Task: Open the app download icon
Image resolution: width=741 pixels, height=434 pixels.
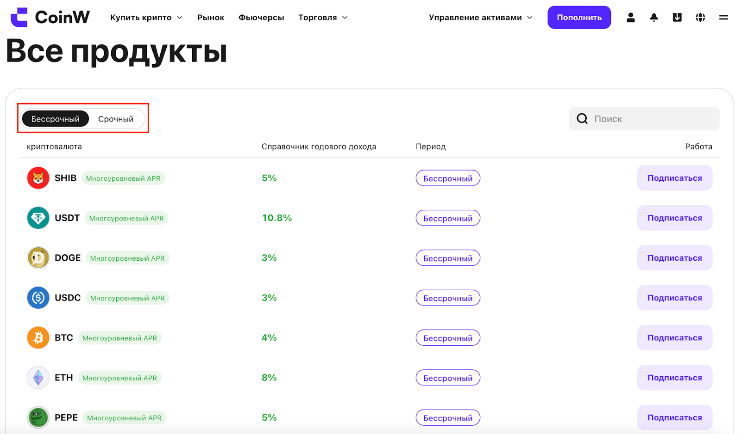Action: pyautogui.click(x=677, y=18)
